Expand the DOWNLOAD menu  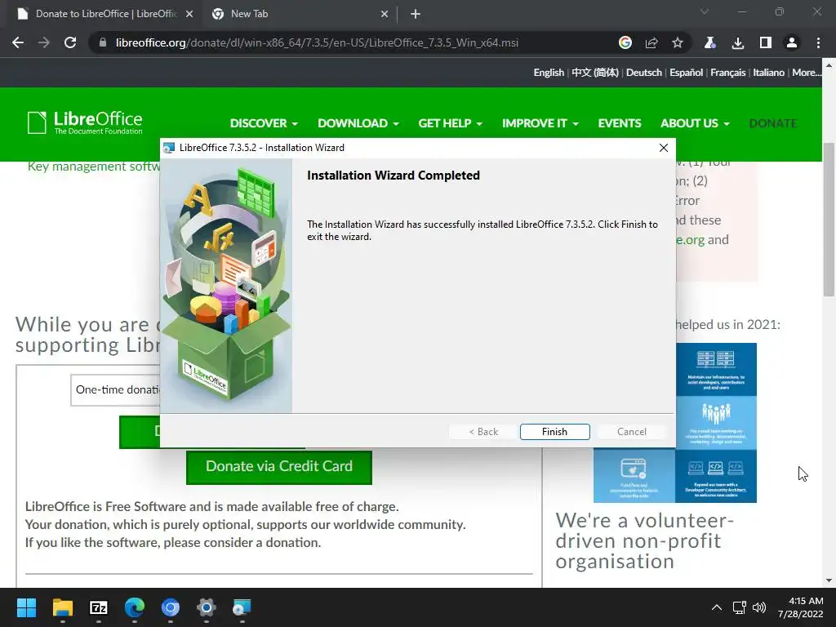click(x=358, y=123)
